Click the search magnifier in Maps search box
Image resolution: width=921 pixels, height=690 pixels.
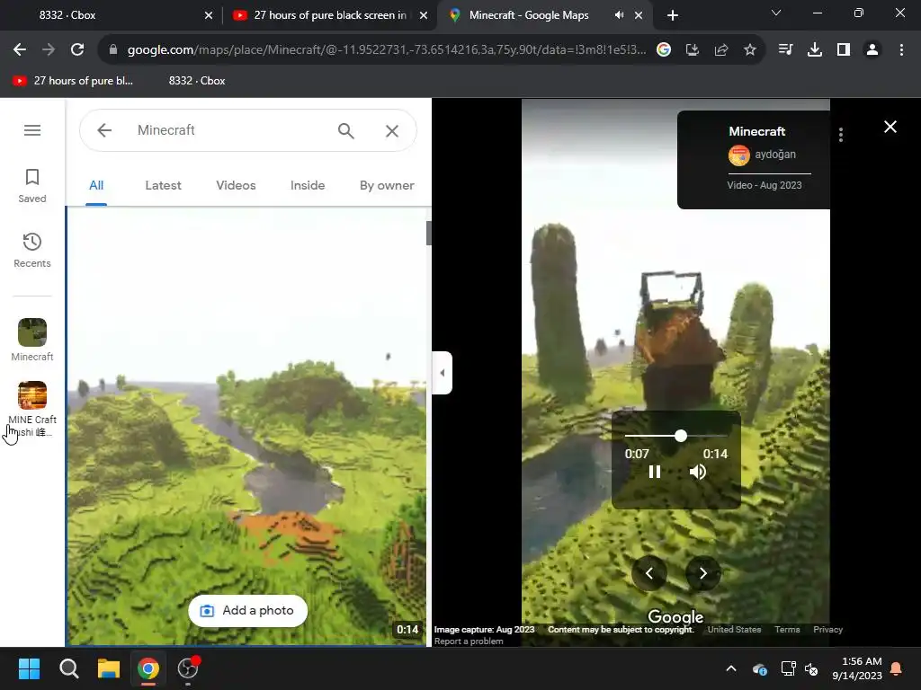[x=346, y=130]
